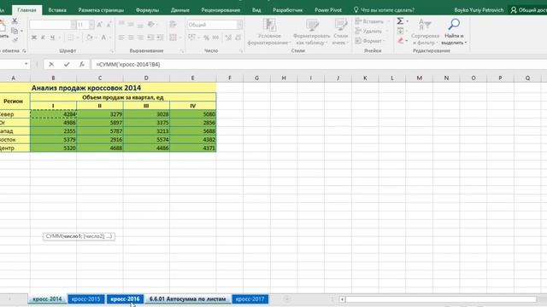
Task: Click the Fill Color bucket icon
Action: point(89,38)
